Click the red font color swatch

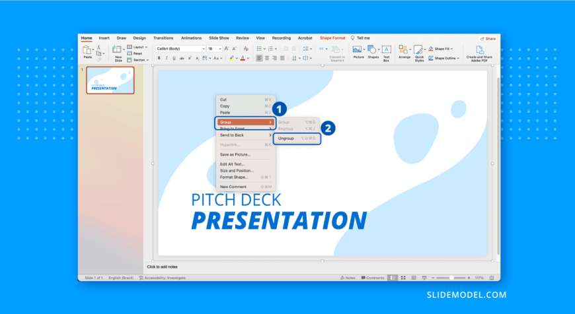pyautogui.click(x=243, y=58)
